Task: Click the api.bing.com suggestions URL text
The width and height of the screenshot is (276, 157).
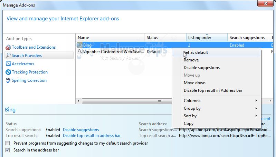Action: 225,130
